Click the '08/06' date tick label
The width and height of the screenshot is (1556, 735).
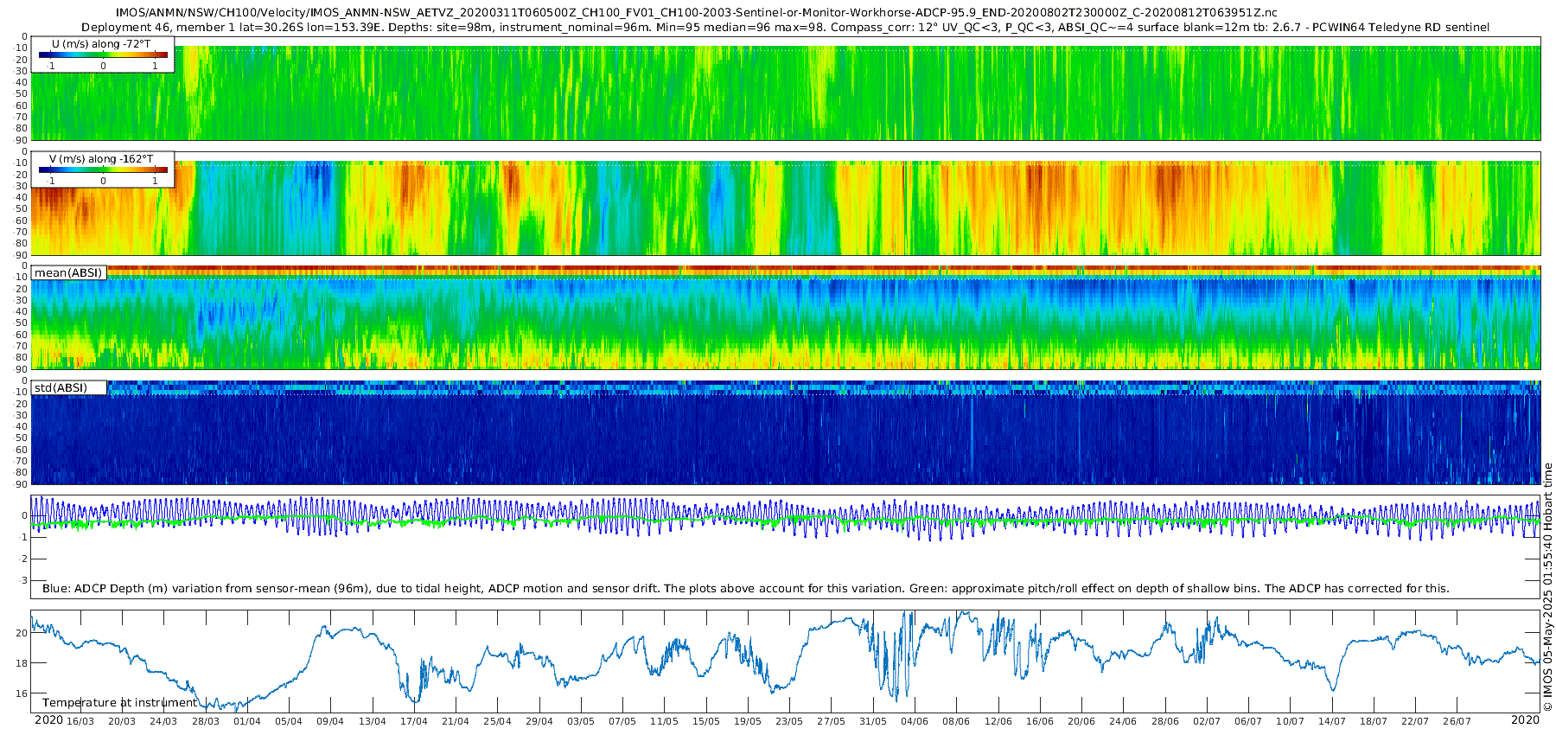(x=956, y=721)
